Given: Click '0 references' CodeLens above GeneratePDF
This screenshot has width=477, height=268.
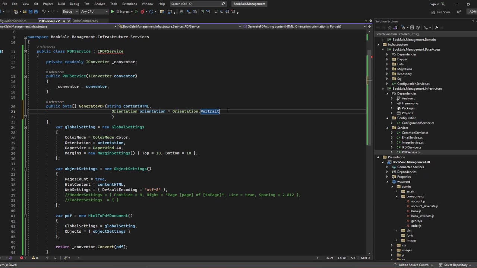Looking at the screenshot, I should click(55, 102).
